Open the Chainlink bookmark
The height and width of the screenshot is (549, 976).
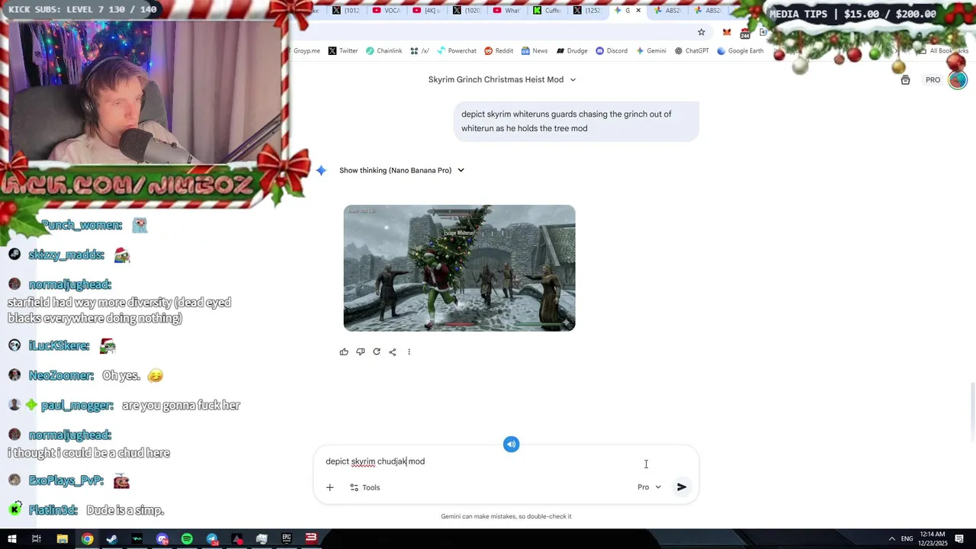tap(384, 51)
